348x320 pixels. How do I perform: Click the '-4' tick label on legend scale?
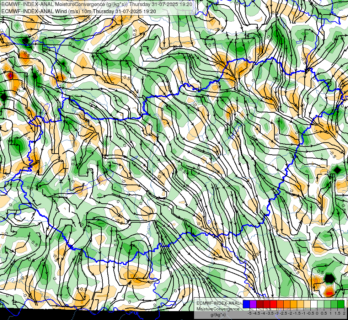[263, 313]
